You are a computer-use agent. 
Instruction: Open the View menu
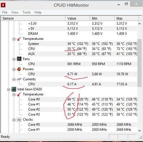tap(15, 12)
